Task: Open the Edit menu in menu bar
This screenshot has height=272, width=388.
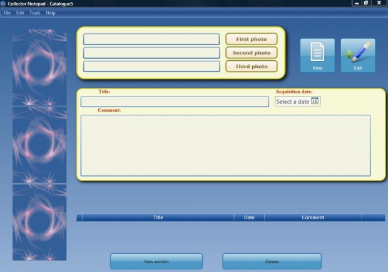Action: 20,13
